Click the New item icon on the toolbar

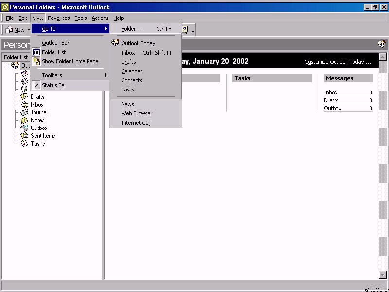(9, 30)
